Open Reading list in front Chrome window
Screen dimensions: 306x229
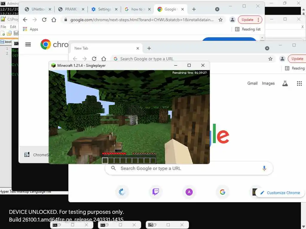[x=295, y=68]
